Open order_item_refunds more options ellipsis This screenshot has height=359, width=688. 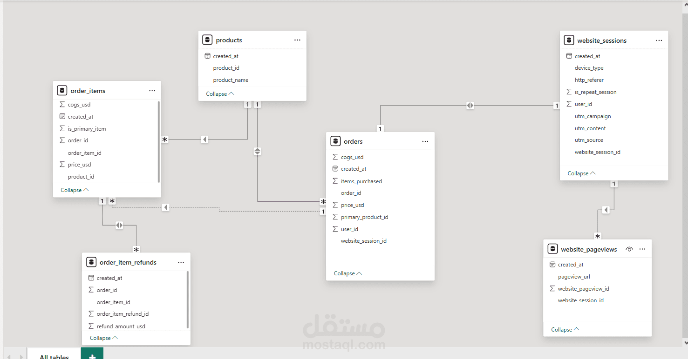[181, 262]
